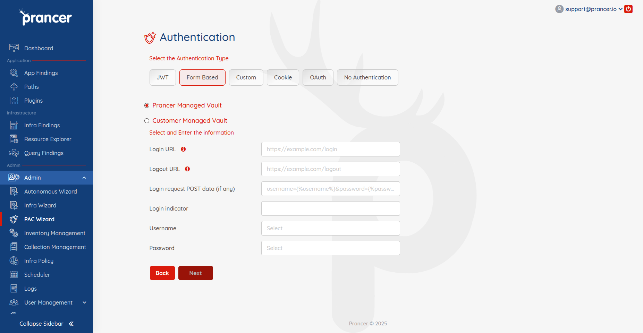Click the Next button
This screenshot has height=333, width=643.
(196, 273)
